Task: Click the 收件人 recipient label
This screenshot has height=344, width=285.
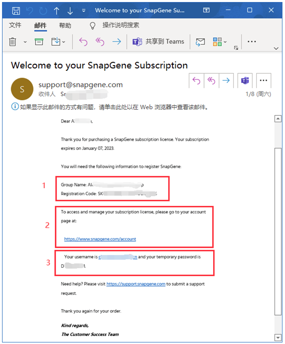Action: tap(47, 94)
